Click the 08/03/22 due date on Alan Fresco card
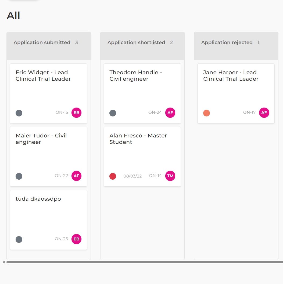The width and height of the screenshot is (283, 284). coord(132,176)
